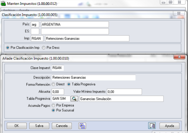Click the Salva button

pos(39,126)
